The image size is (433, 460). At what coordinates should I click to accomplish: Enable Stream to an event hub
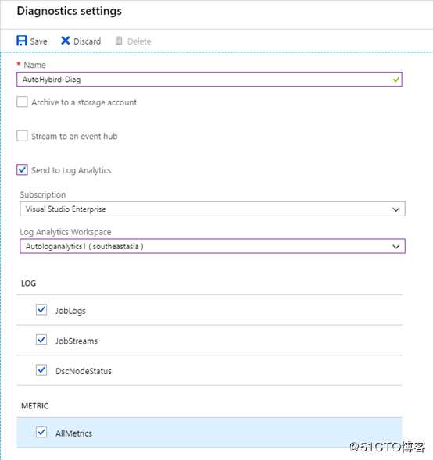(x=22, y=136)
